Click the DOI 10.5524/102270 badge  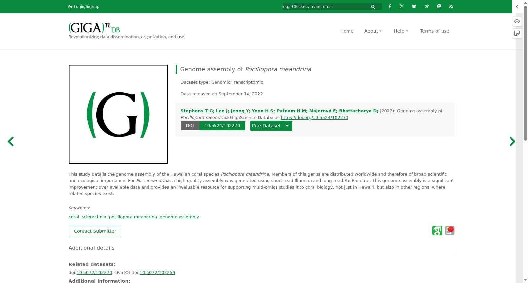coord(213,126)
